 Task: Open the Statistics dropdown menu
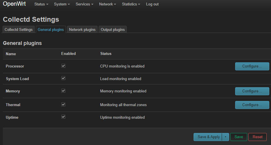pos(131,4)
